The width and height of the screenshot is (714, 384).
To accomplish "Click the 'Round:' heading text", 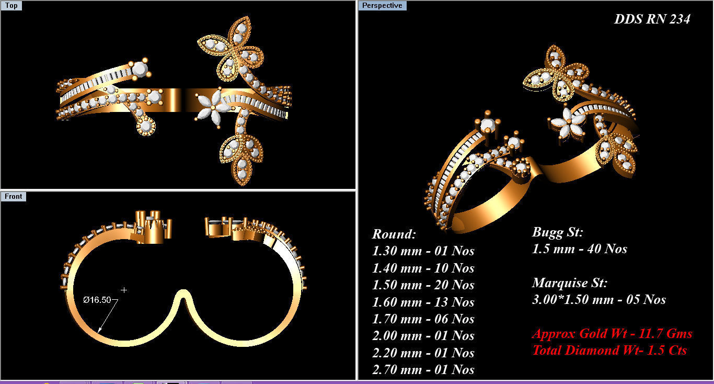I will 394,233.
